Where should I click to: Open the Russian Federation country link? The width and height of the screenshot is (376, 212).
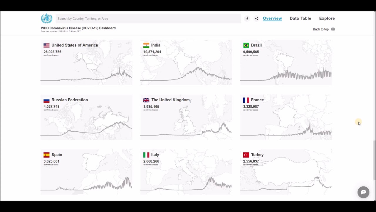70,100
